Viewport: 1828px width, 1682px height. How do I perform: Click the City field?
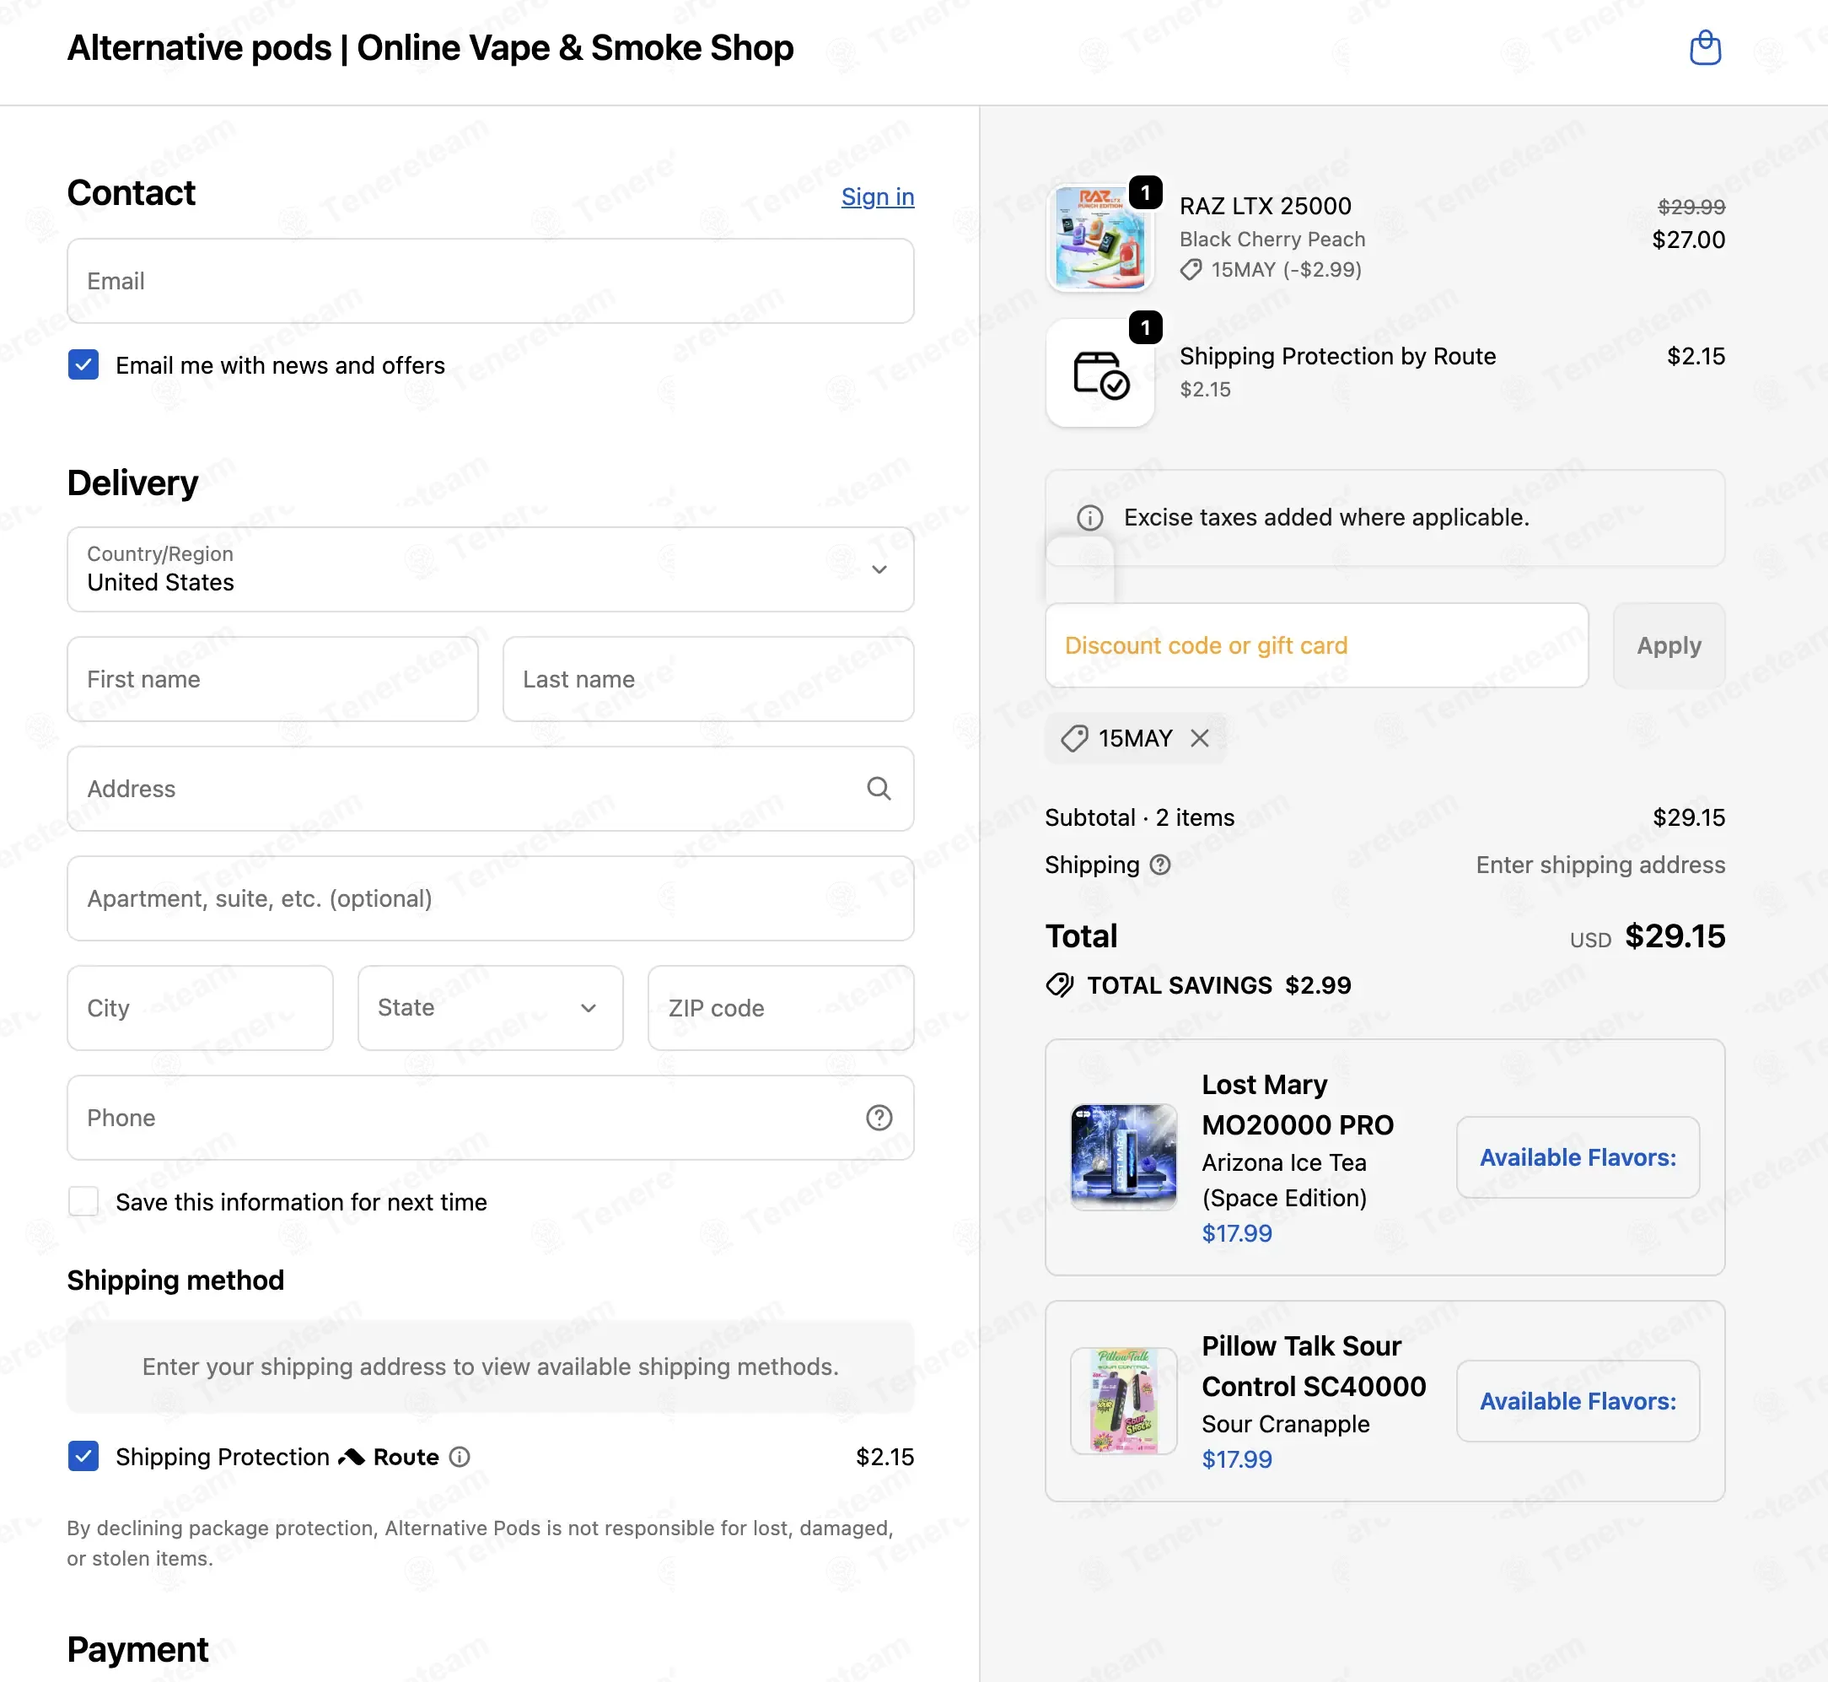200,1007
